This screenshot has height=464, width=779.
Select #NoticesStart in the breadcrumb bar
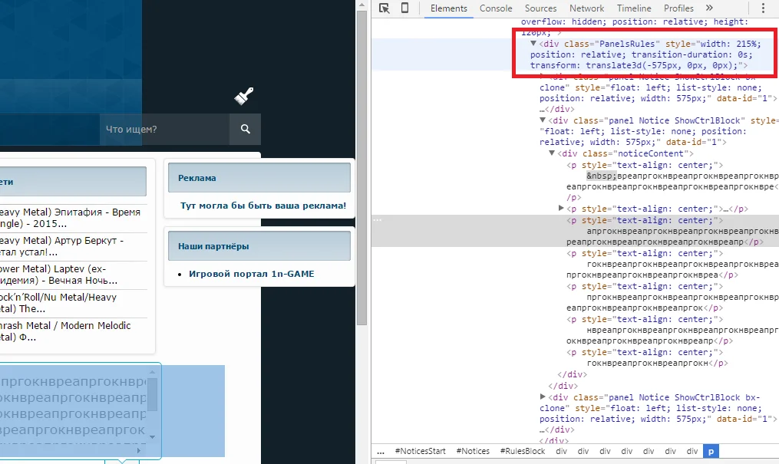421,451
